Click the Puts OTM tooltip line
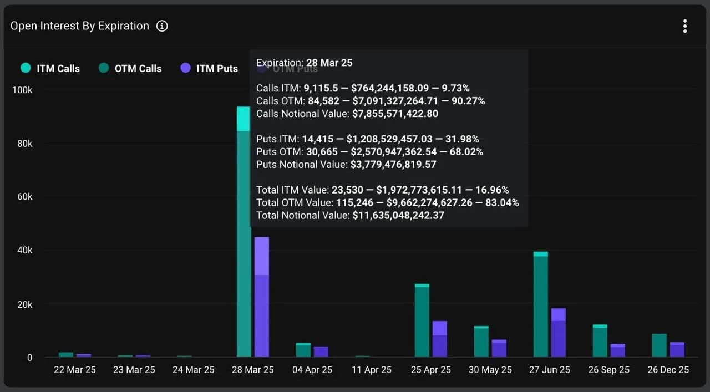This screenshot has height=392, width=710. coord(370,152)
